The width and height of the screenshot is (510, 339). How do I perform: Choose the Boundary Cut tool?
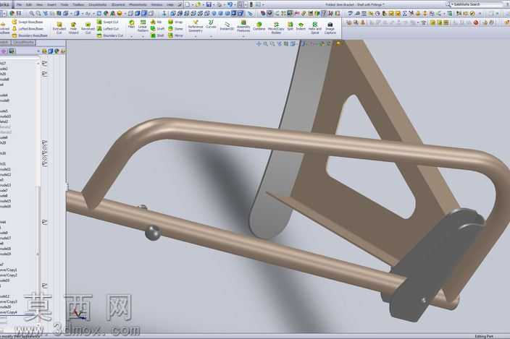110,35
